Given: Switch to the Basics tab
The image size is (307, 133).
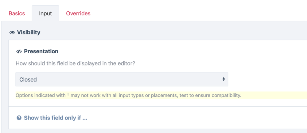Looking at the screenshot, I should point(17,13).
